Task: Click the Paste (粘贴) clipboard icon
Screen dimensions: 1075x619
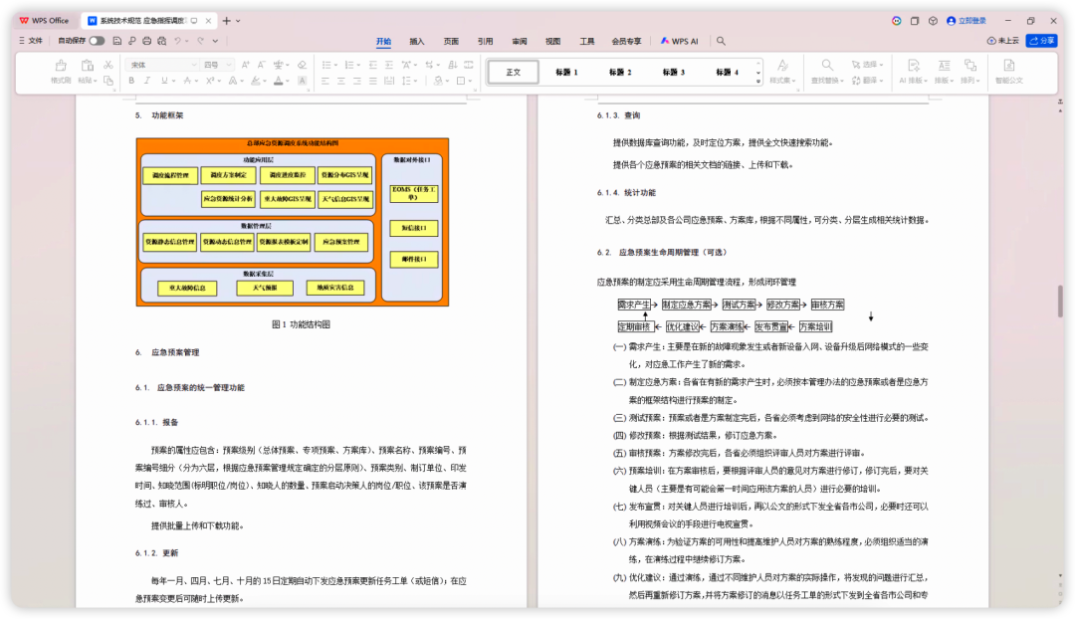Action: [x=87, y=66]
